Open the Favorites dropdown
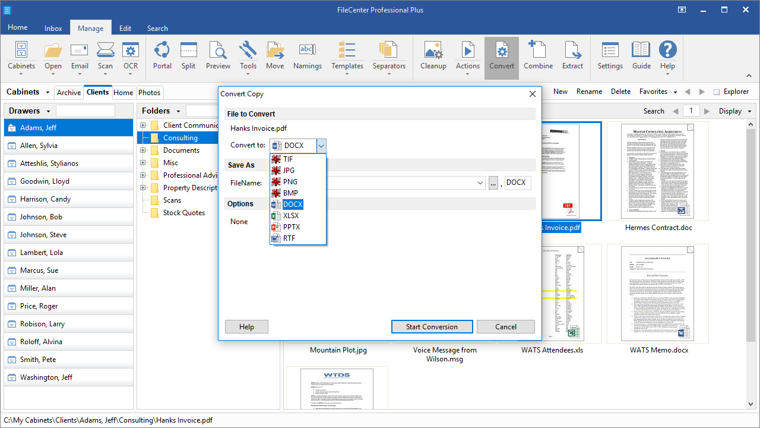Image resolution: width=760 pixels, height=428 pixels. [658, 92]
